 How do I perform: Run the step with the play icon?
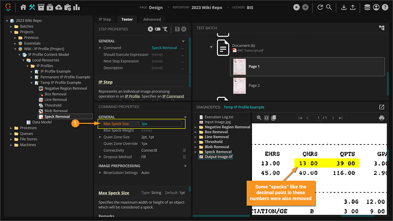tap(150, 29)
